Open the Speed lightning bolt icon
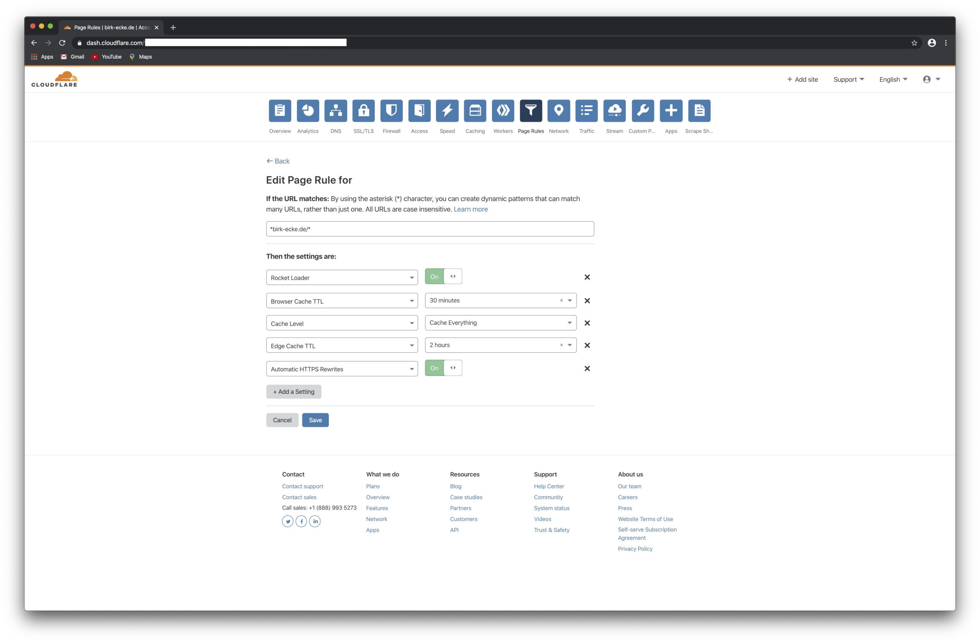 447,110
